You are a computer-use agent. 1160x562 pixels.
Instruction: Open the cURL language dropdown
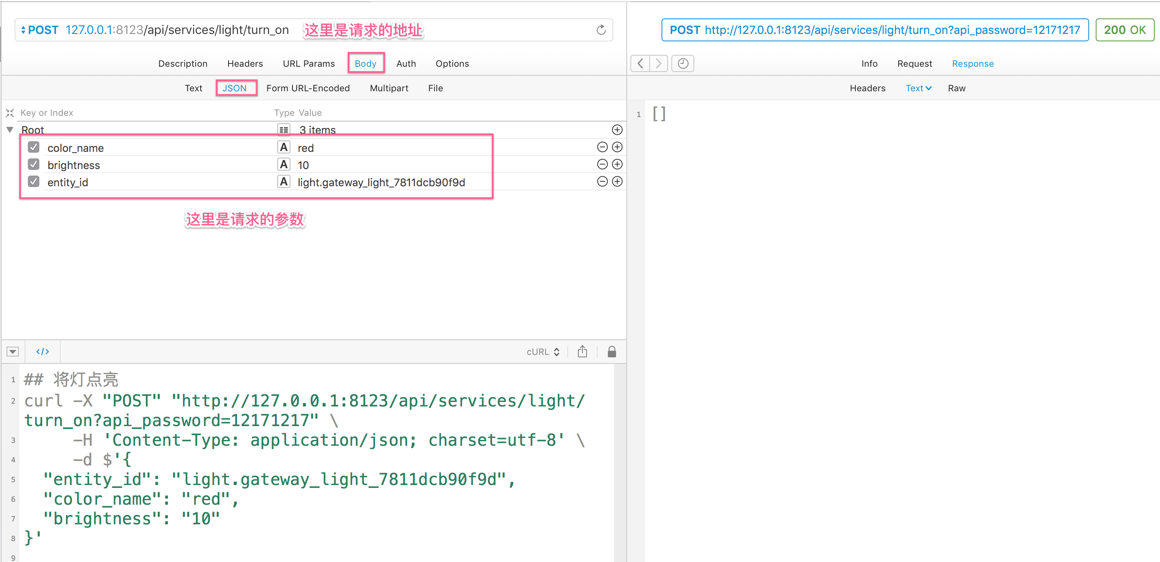[x=543, y=352]
